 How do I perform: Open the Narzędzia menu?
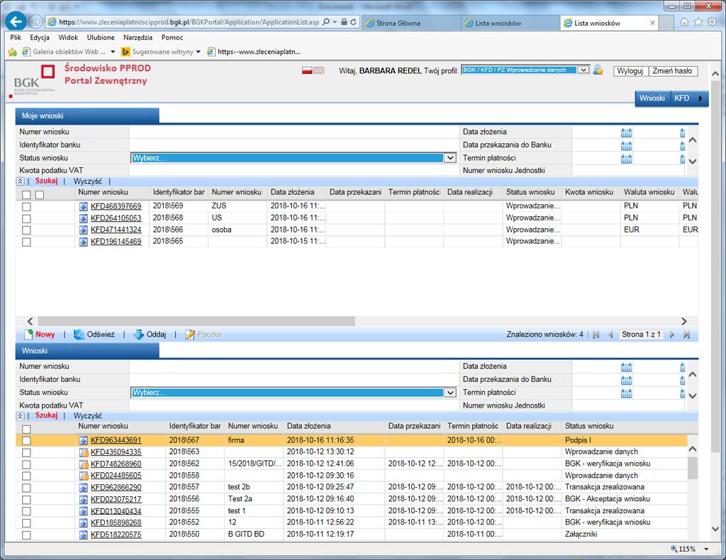click(x=138, y=38)
